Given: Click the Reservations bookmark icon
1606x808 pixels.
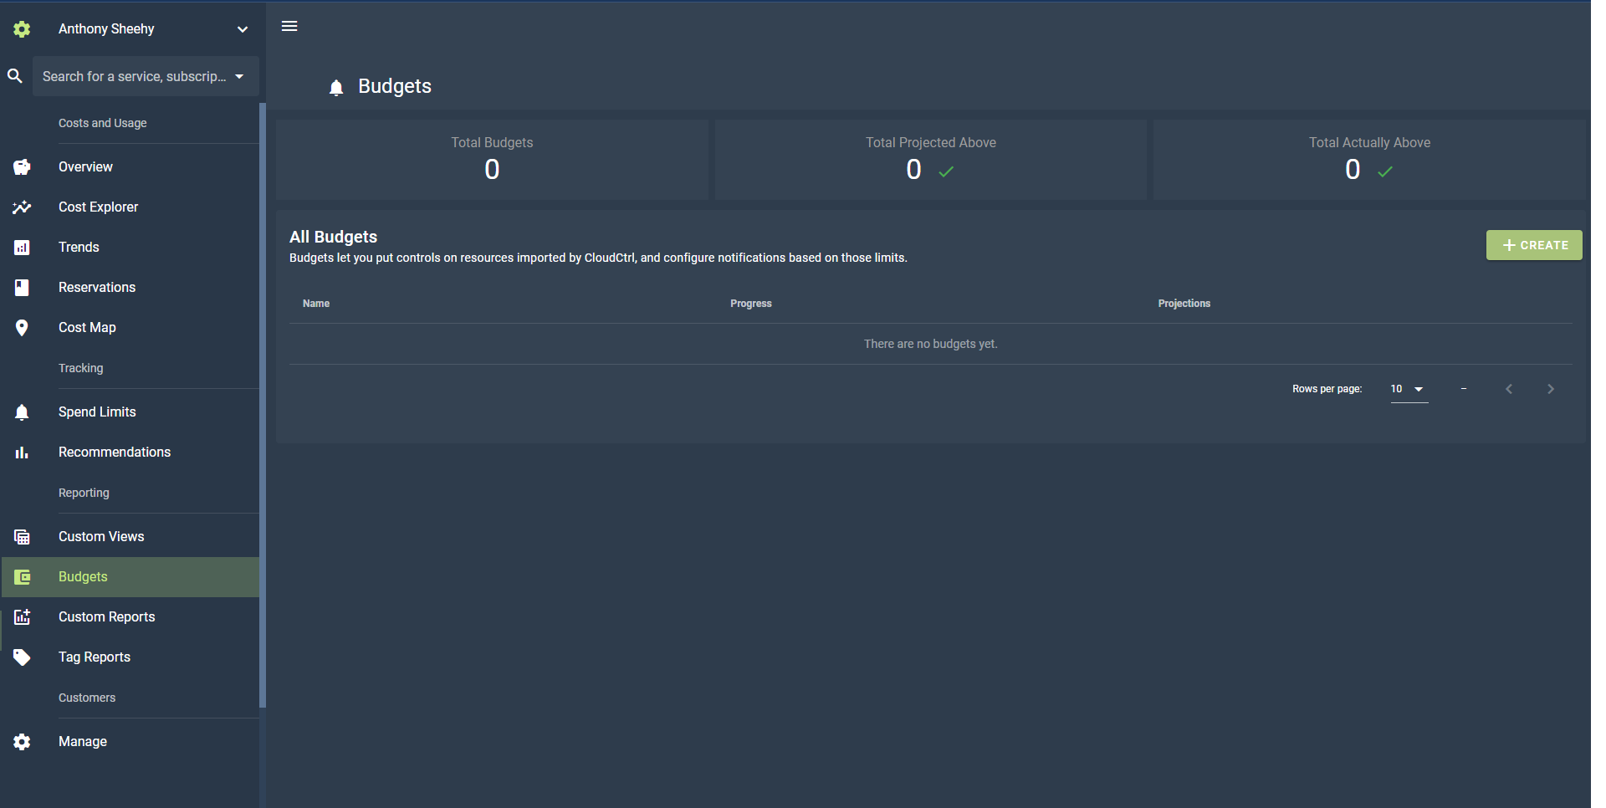Looking at the screenshot, I should click(x=22, y=288).
